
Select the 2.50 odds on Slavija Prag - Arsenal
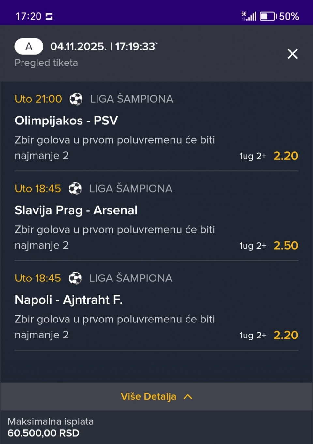coord(286,245)
